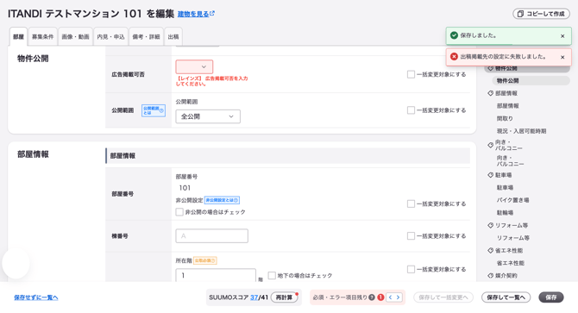Screen dimensions: 578x313
Task: Jump to 現況・入居可能時期 in sidebar
Action: 521,131
